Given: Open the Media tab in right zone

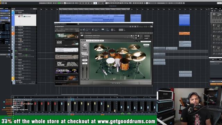Looking at the screenshot, I should [x=216, y=8].
